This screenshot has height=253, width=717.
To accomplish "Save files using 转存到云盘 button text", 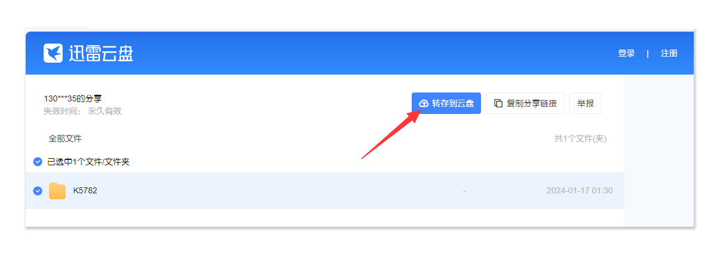I will [453, 103].
